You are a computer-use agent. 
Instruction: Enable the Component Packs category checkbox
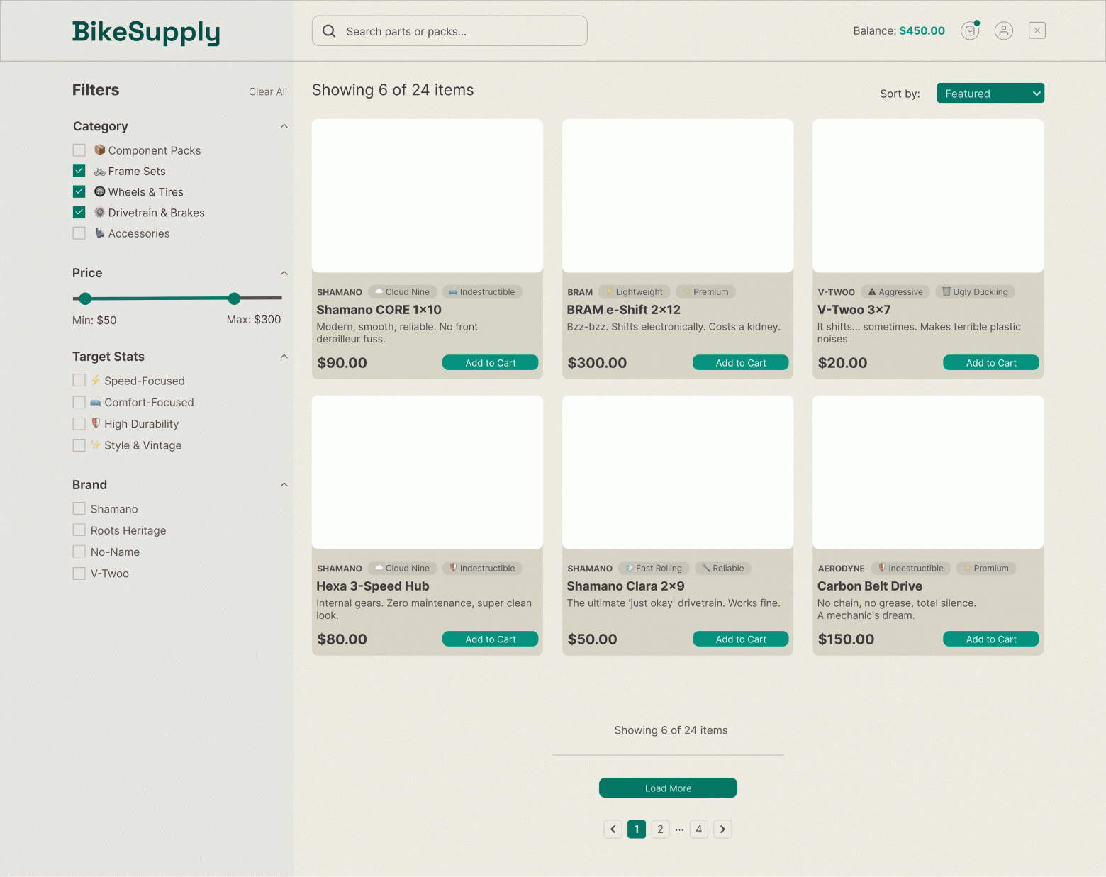[x=79, y=150]
